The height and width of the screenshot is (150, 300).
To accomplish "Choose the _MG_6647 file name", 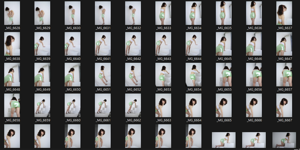I will coord(284,59).
